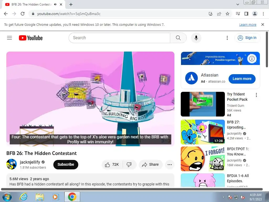
Task: Click the network tray icon
Action: [x=236, y=197]
